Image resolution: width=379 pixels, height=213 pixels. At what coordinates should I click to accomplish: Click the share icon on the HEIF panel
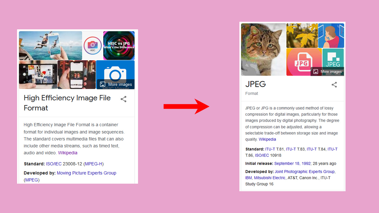click(123, 99)
